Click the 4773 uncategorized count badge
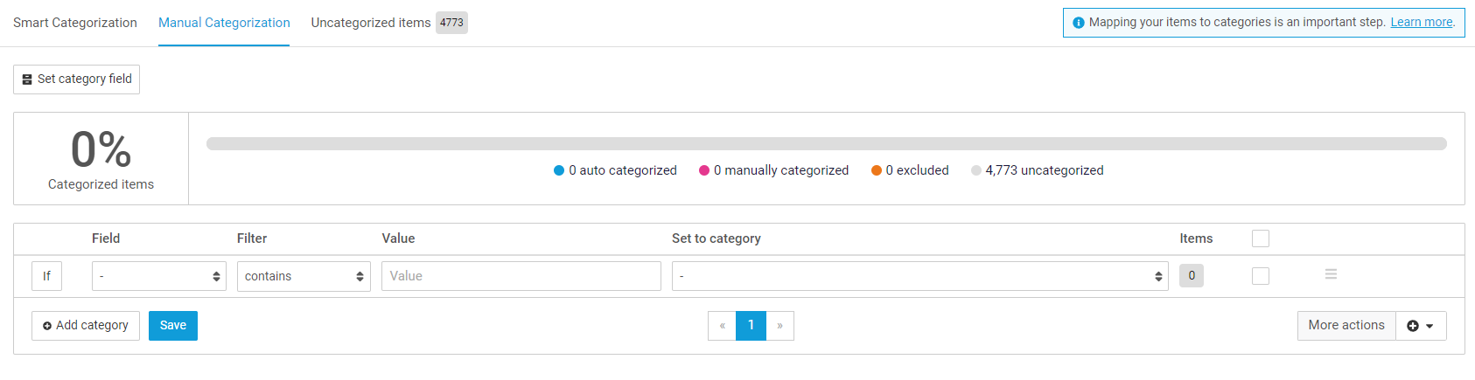 point(451,23)
